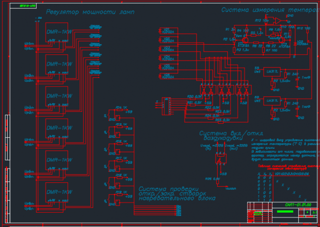Select the upper LM317L regulator block
This screenshot has height=227, width=320.
click(x=271, y=72)
